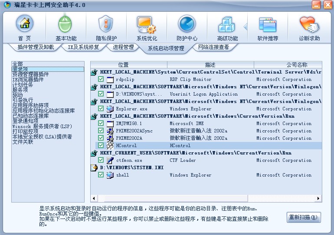Click the SYSTEM.INI file icon

[94, 168]
